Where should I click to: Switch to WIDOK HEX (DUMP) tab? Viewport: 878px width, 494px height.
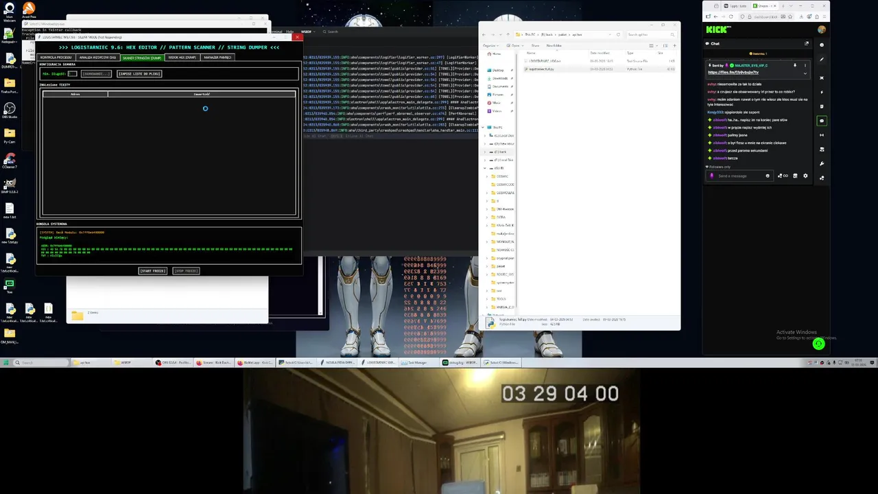coord(182,58)
